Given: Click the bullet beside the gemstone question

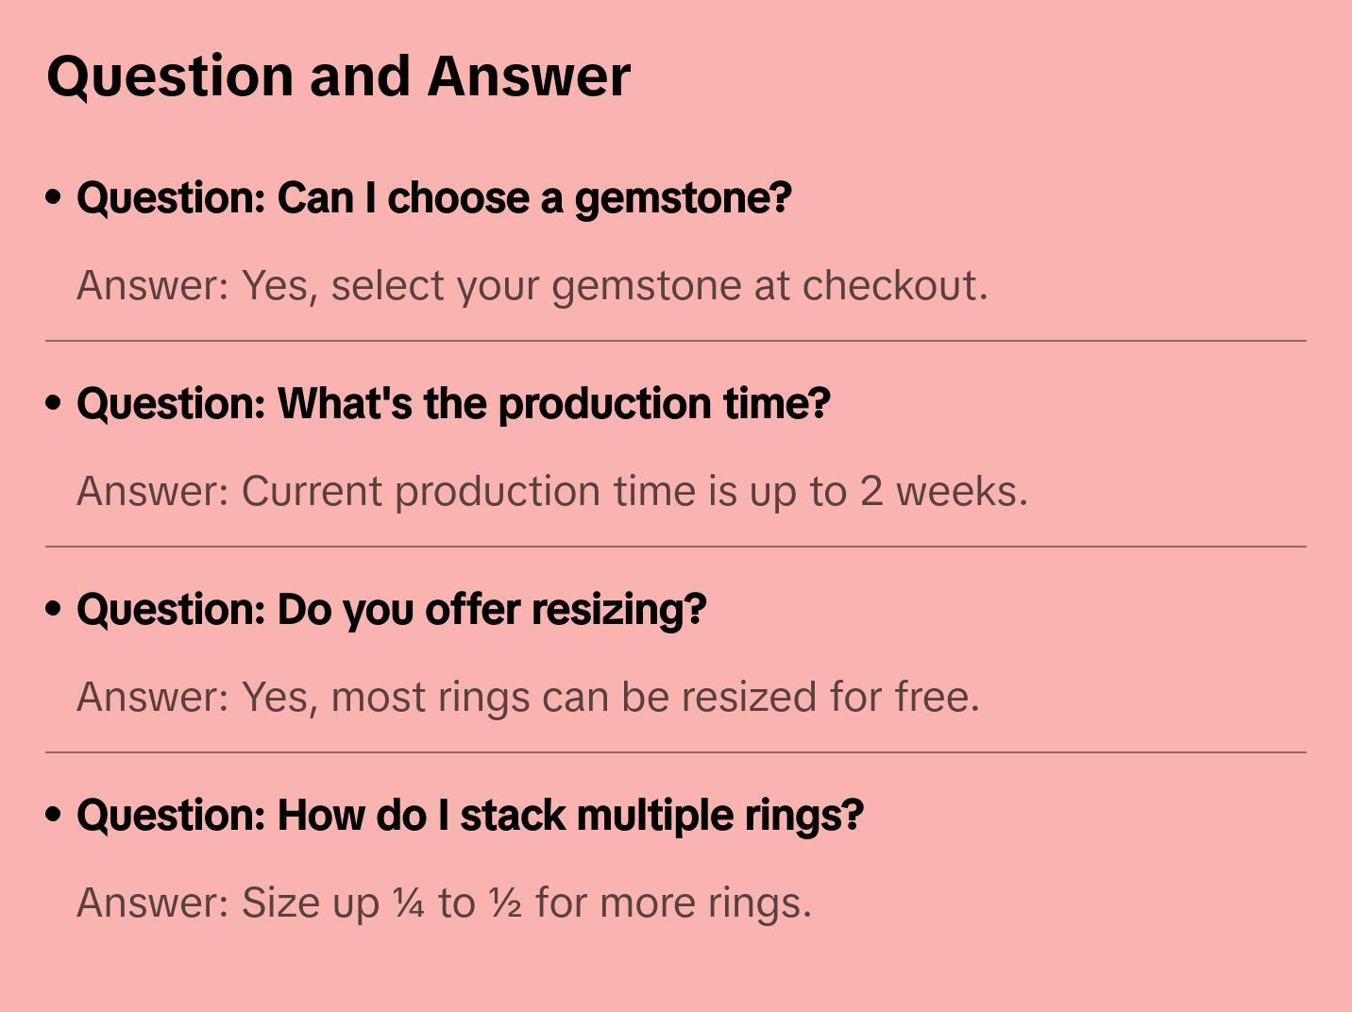Looking at the screenshot, I should [x=54, y=198].
